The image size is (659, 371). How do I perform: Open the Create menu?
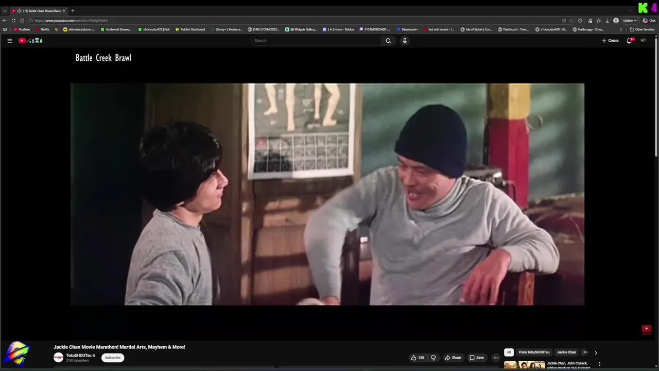[x=610, y=41]
